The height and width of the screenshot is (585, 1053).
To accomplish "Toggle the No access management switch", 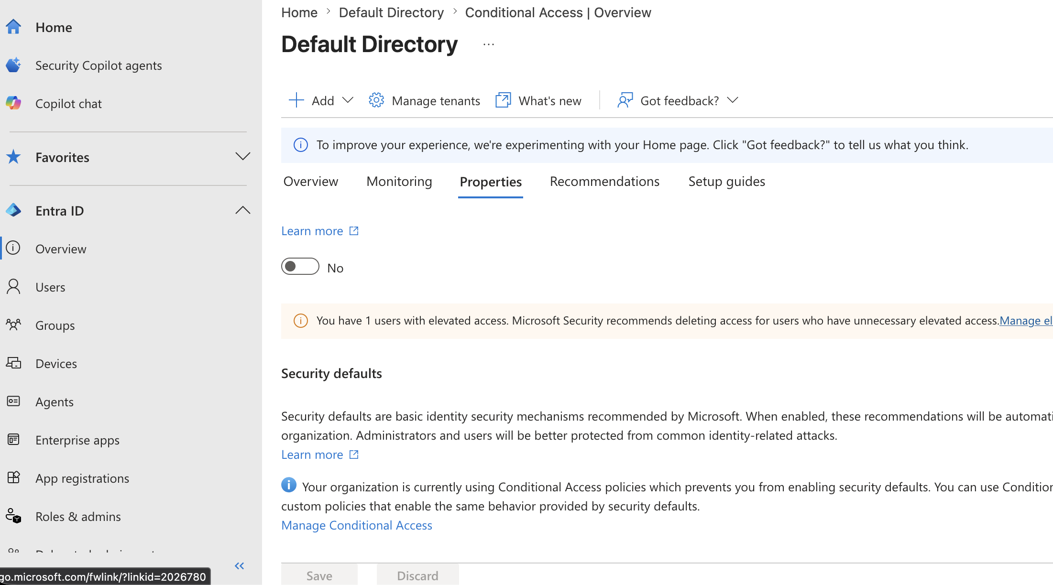I will [x=300, y=266].
